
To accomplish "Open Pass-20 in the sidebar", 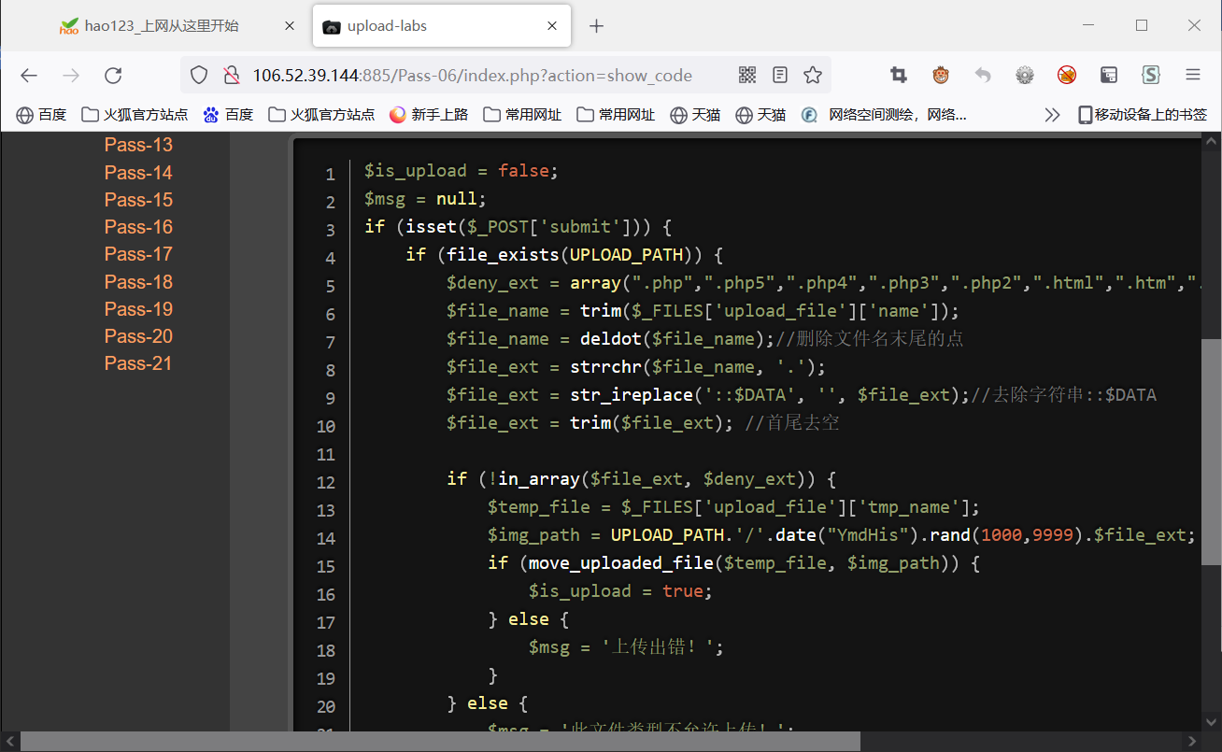I will click(x=138, y=336).
